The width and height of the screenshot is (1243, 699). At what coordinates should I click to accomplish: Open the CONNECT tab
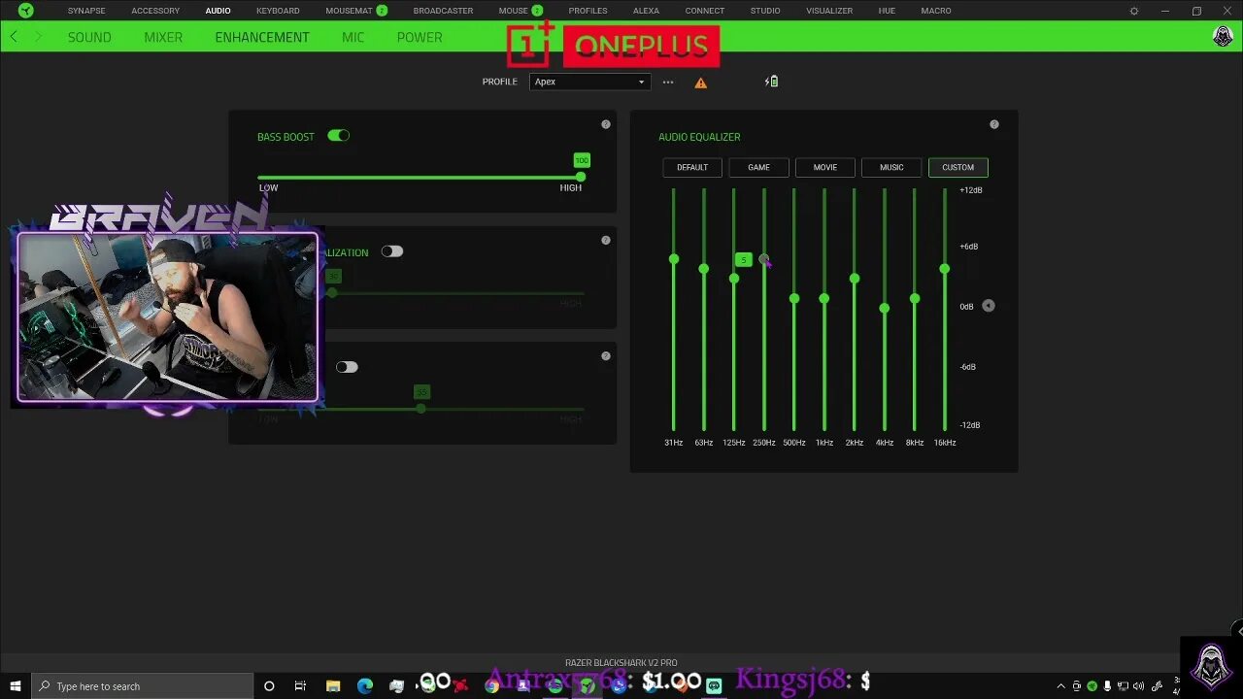[704, 11]
